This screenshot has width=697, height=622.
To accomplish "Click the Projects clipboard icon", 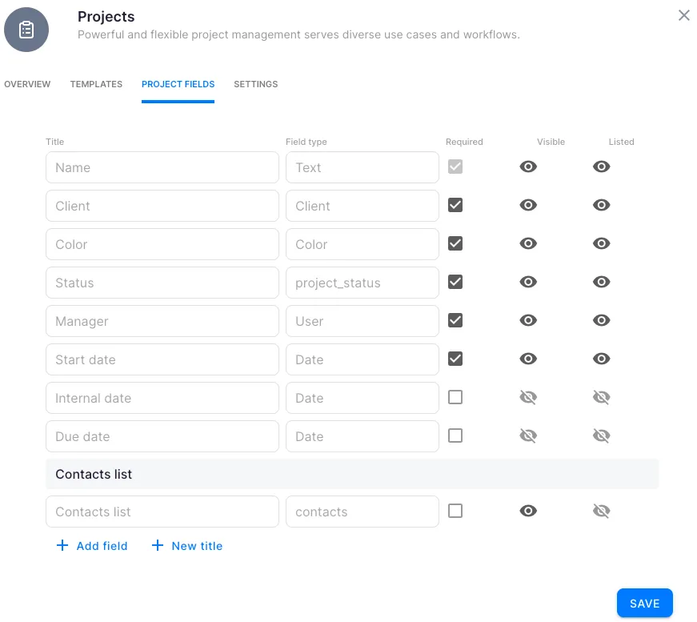I will [26, 30].
